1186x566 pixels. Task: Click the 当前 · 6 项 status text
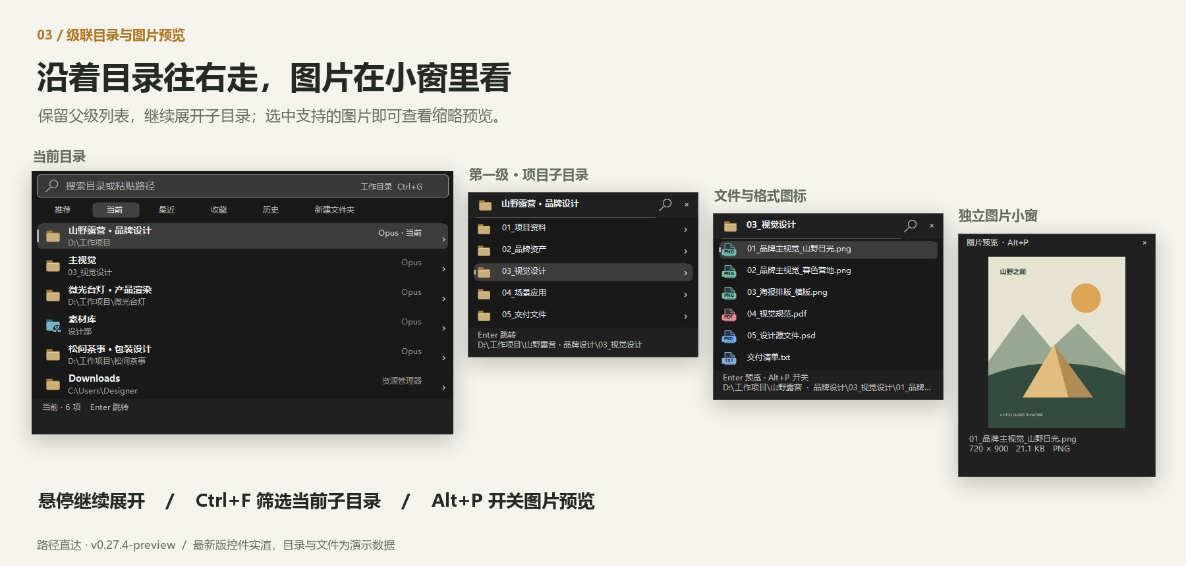pyautogui.click(x=61, y=407)
